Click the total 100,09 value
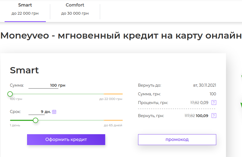Screen dimensions: 242x157 202,116
